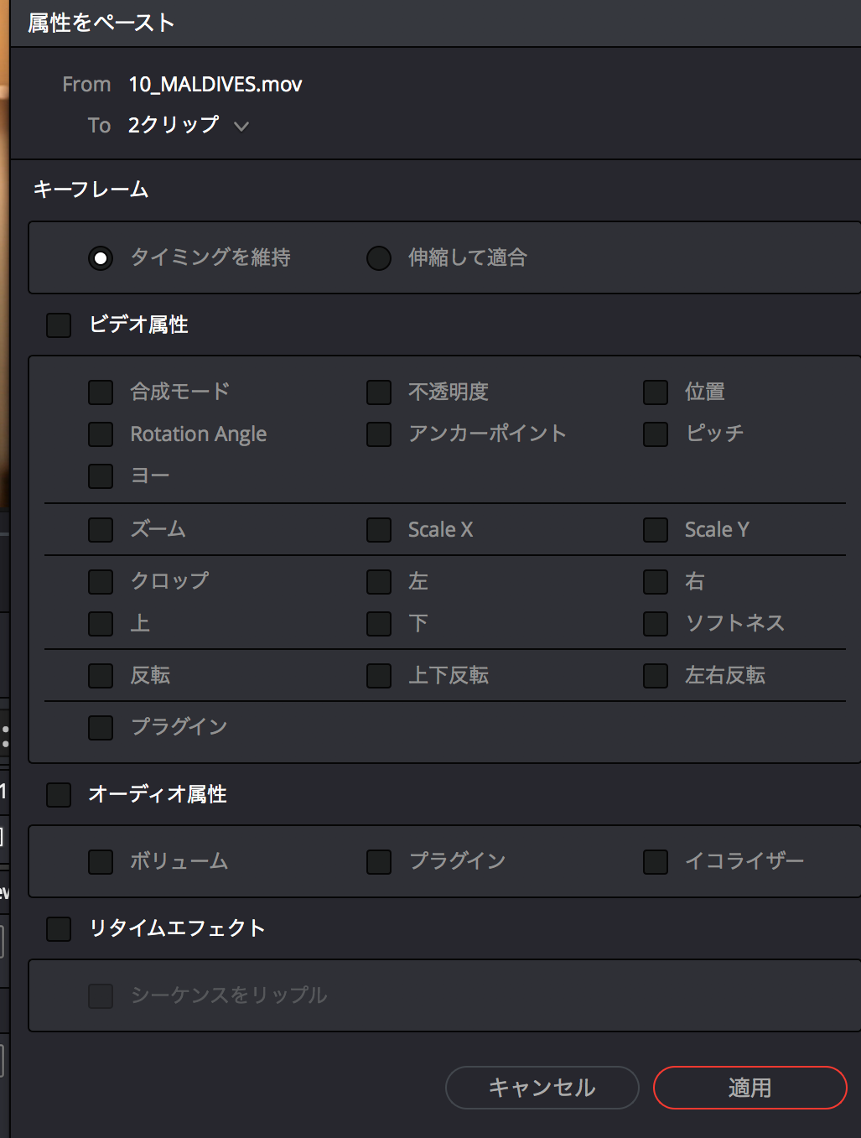Enable the ズーム checkbox

pos(101,530)
